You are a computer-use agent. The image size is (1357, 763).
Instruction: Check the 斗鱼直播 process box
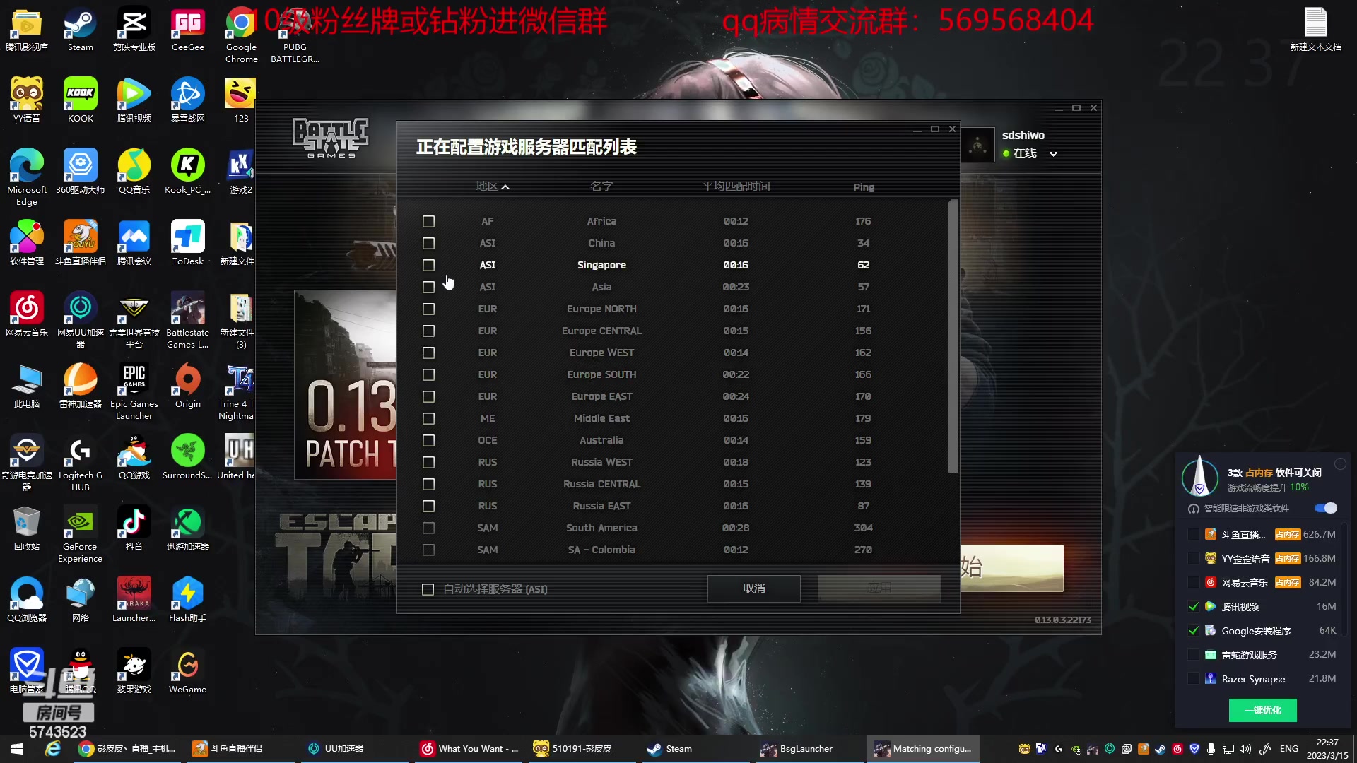point(1193,535)
